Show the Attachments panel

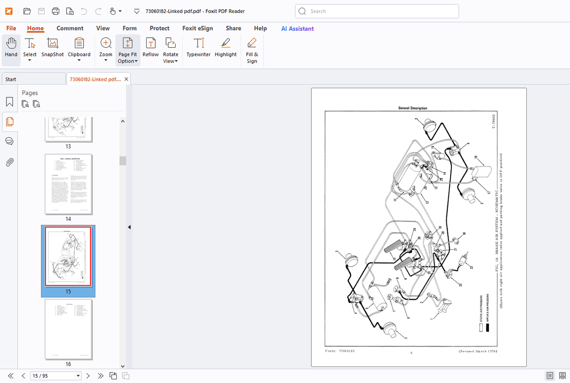click(9, 162)
